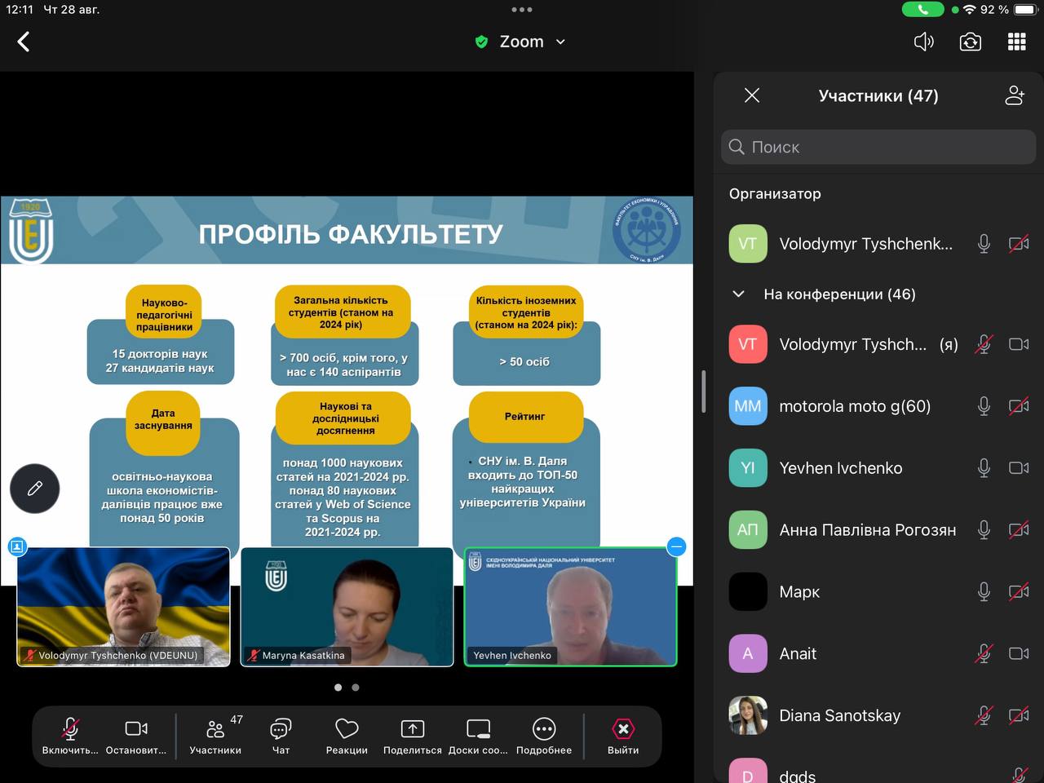Tap the purple A avatar of Anait
1044x783 pixels.
click(748, 653)
